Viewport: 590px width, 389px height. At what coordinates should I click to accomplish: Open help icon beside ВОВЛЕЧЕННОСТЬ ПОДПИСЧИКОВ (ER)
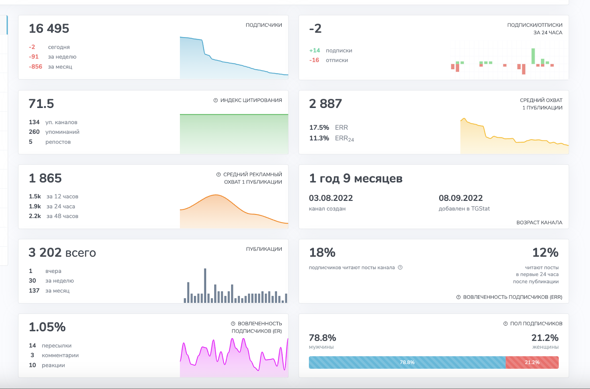[233, 324]
